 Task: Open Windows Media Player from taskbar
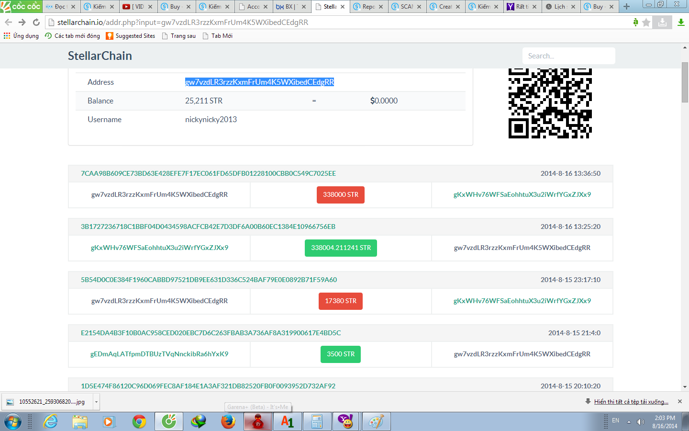pos(110,422)
